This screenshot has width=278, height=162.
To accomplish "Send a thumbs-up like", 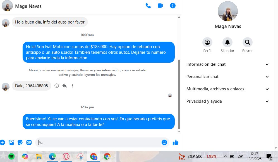I will coord(175,142).
